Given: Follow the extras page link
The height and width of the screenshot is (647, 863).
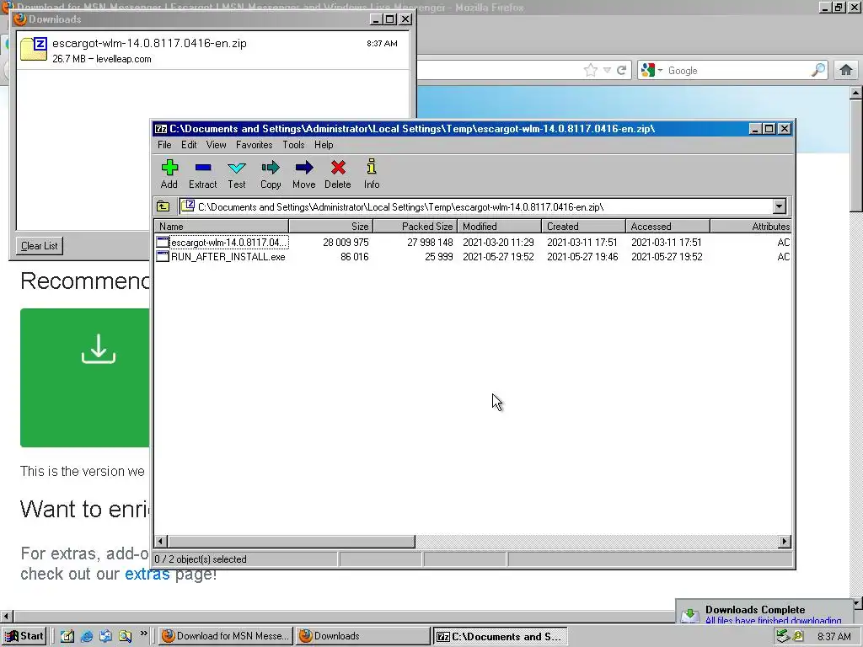Looking at the screenshot, I should (x=147, y=574).
